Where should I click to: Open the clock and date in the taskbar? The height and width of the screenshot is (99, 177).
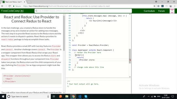165,97
